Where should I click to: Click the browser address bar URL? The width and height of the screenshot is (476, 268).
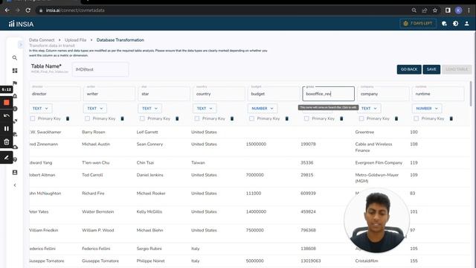[75, 10]
